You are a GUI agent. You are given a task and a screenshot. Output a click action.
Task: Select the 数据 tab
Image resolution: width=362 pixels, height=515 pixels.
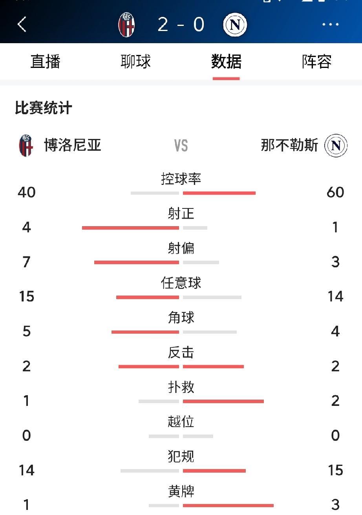[226, 62]
